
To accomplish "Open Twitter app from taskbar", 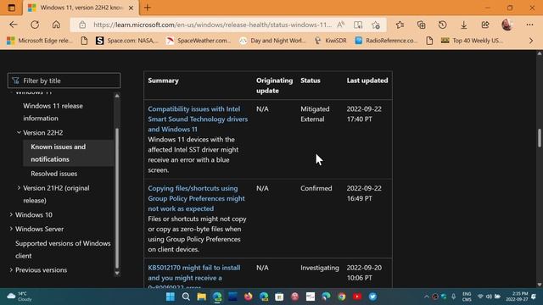I will tap(373, 297).
